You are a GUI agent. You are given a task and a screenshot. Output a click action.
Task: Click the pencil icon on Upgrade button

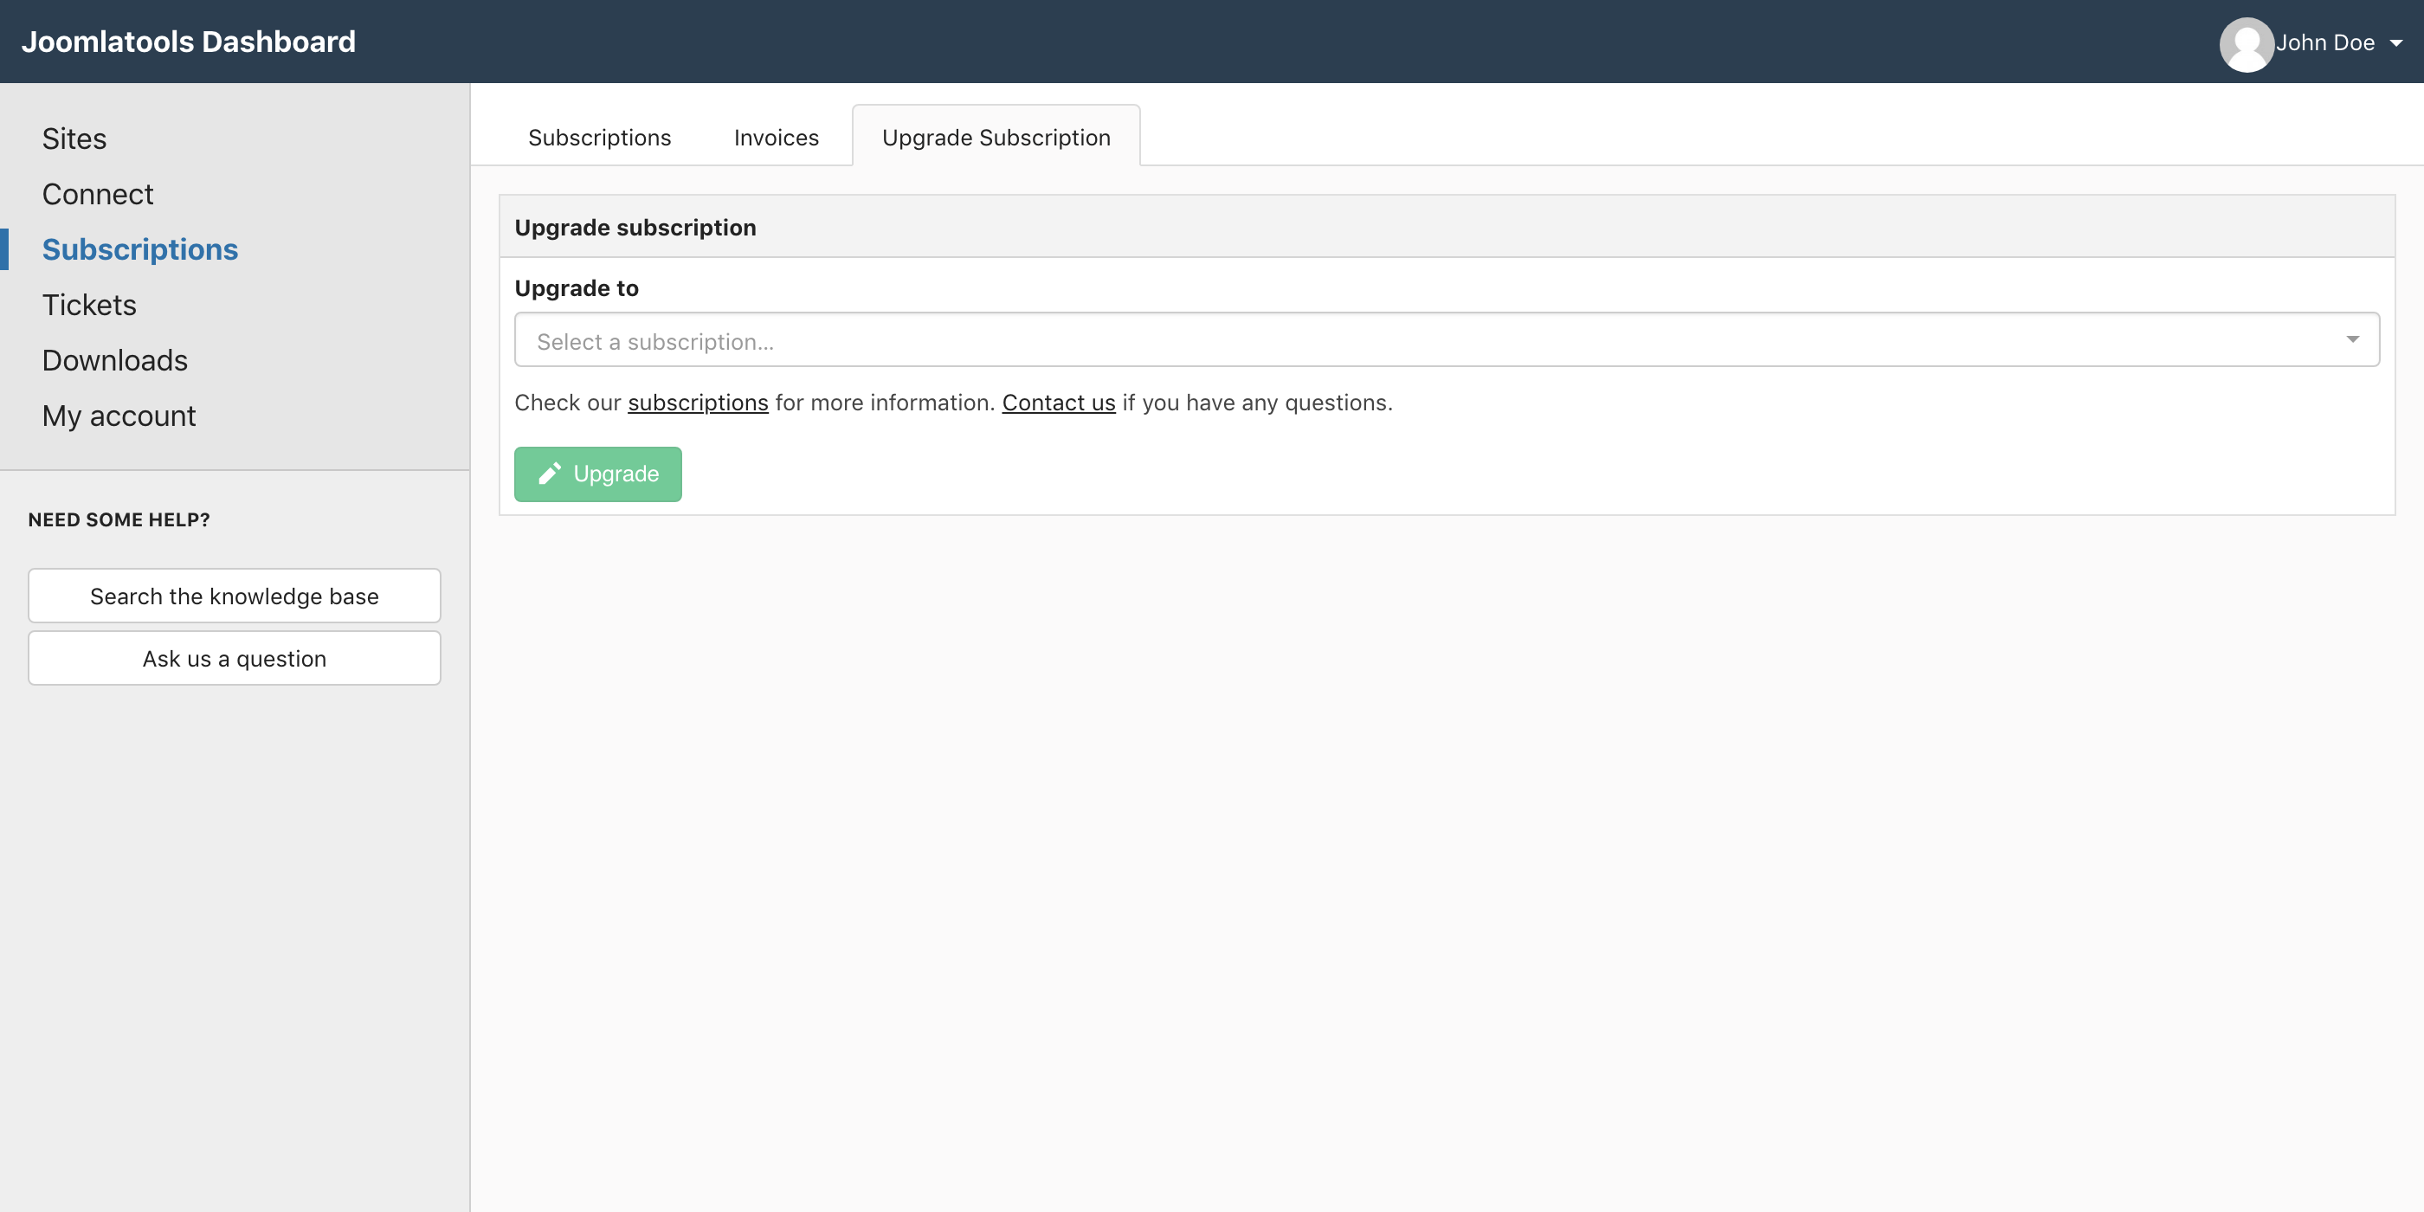point(550,474)
